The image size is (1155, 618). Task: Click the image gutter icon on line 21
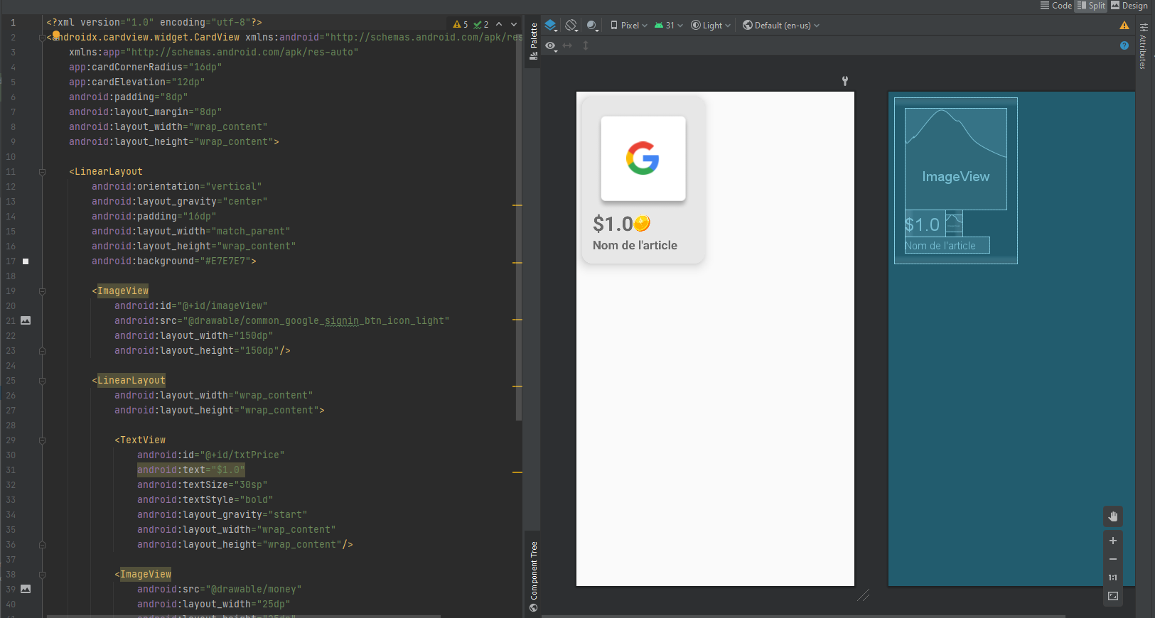tap(26, 320)
